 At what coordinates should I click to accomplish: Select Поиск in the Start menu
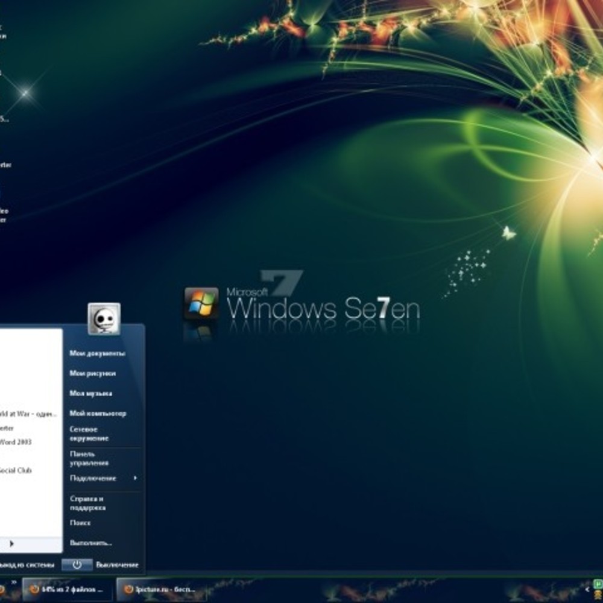click(x=80, y=523)
